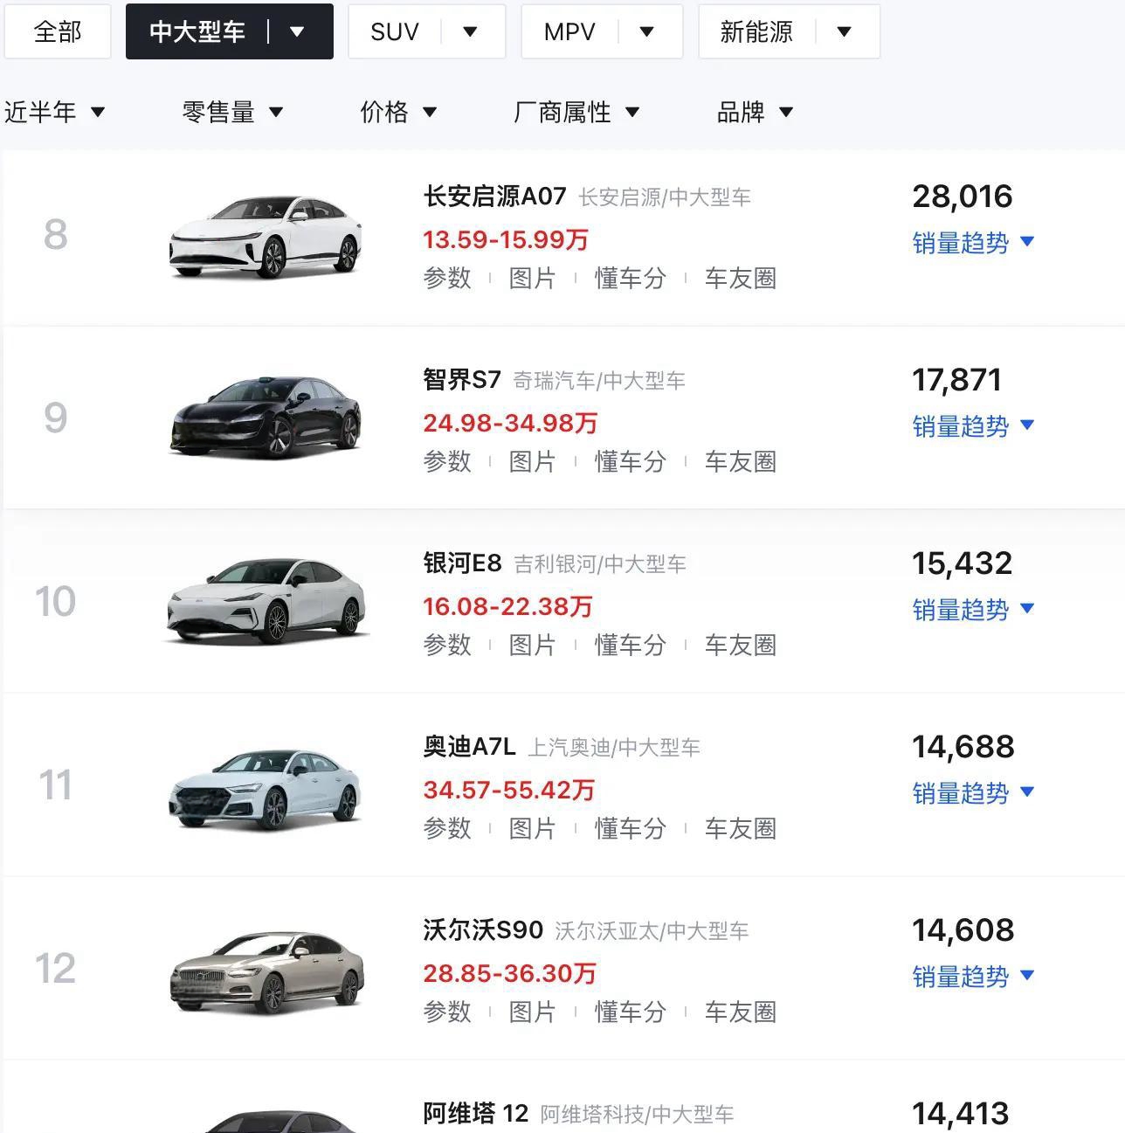Open the 品牌 filter
The height and width of the screenshot is (1133, 1125).
(755, 112)
